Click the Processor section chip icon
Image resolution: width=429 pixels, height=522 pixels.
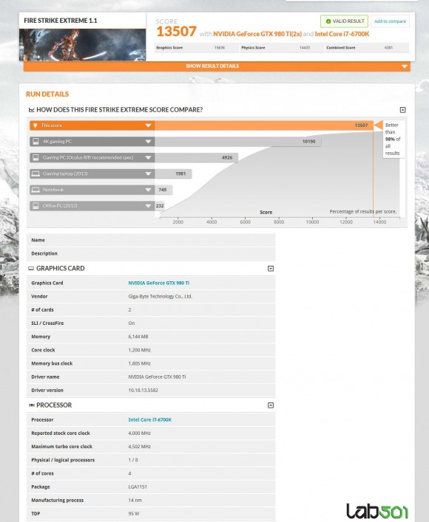click(32, 405)
